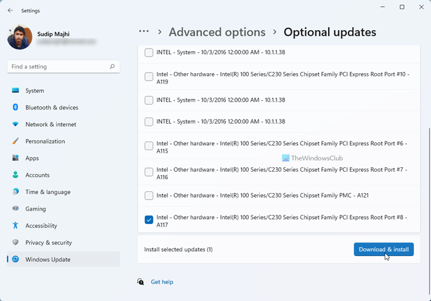
Task: Click the Privacy & security shield icon
Action: [15, 243]
